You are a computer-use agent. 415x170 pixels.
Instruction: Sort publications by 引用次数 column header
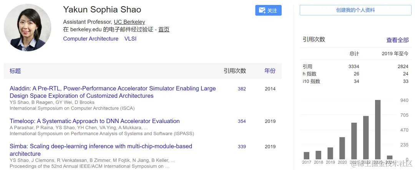(235, 71)
